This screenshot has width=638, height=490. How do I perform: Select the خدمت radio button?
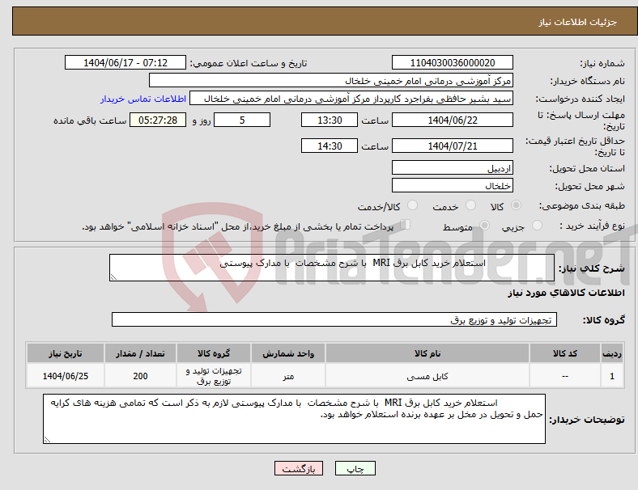(470, 205)
